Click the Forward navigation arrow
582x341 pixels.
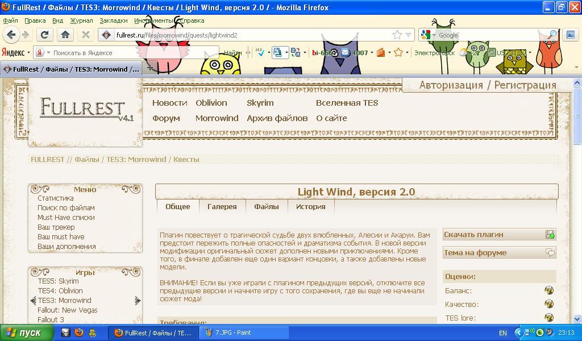point(25,35)
